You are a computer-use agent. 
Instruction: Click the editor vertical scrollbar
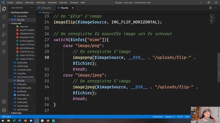[x=219, y=68]
